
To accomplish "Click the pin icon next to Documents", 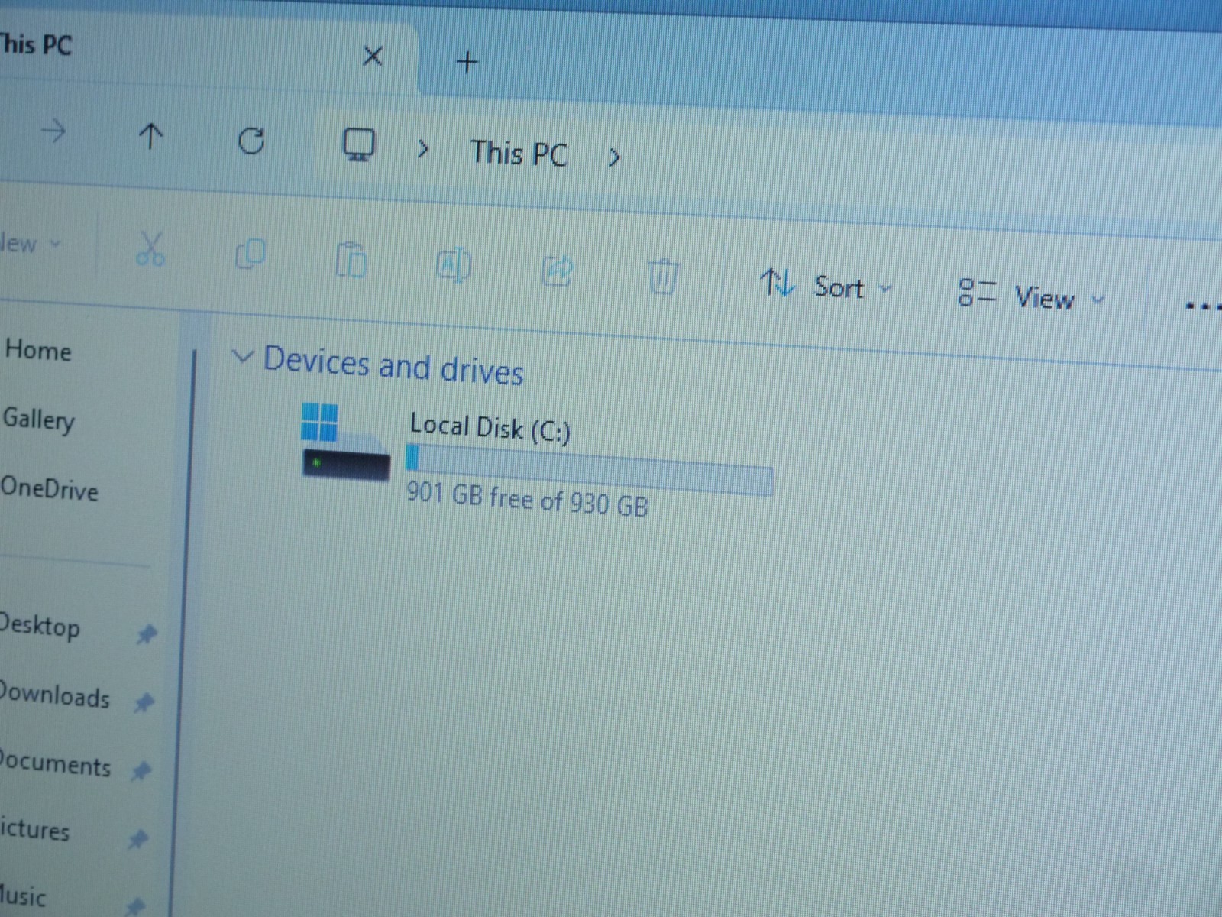I will (x=141, y=771).
